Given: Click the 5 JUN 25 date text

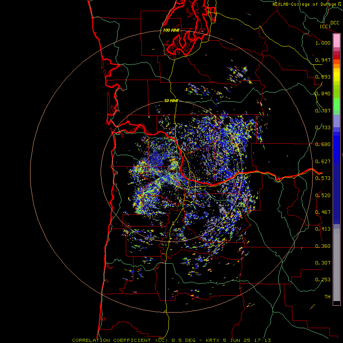Looking at the screenshot, I should (237, 340).
